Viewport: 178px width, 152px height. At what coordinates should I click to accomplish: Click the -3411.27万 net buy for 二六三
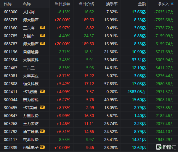pyautogui.click(x=164, y=68)
